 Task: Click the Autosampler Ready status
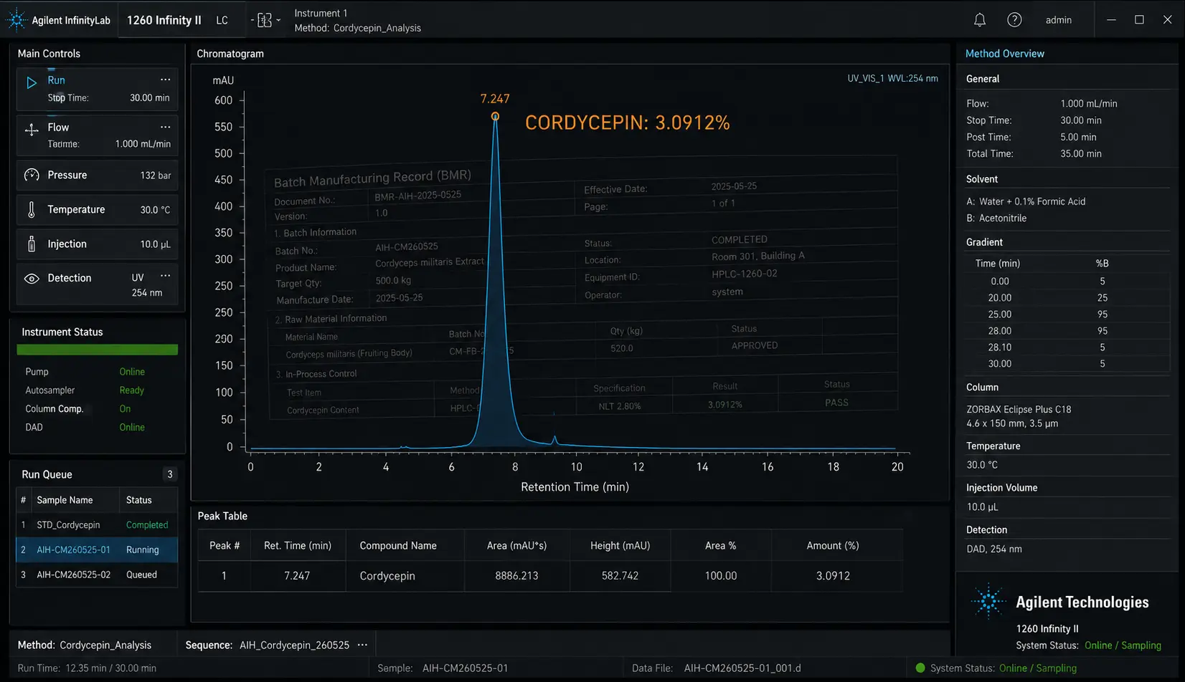pyautogui.click(x=131, y=390)
